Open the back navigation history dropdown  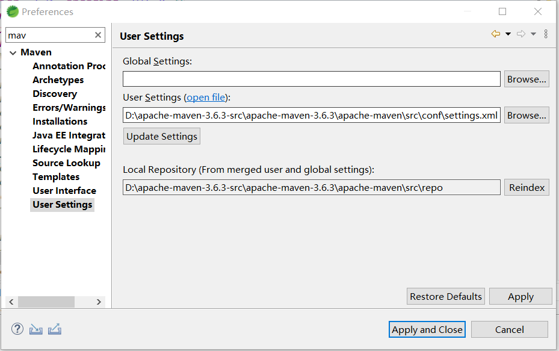click(x=508, y=34)
